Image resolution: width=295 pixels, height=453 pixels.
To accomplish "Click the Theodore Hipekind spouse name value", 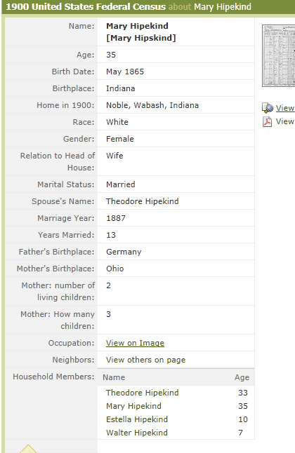I will pyautogui.click(x=142, y=201).
